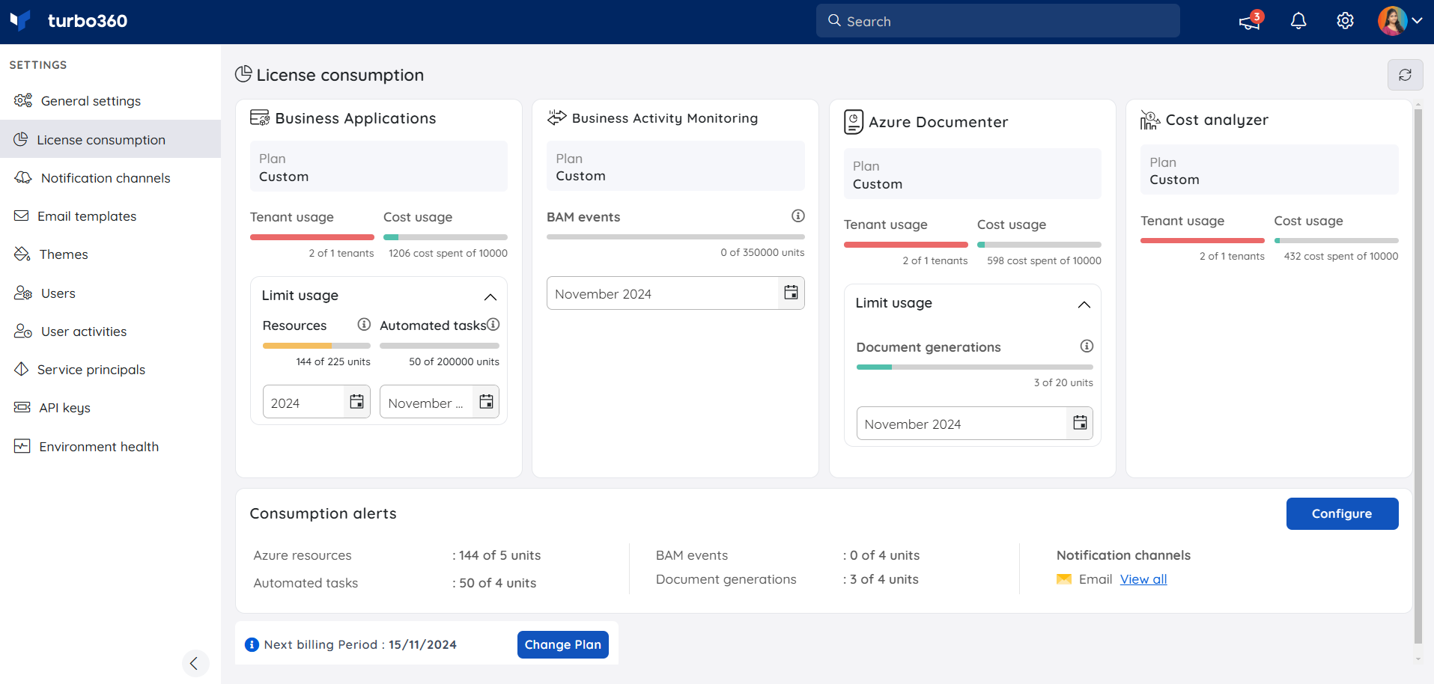Click the API keys icon
Viewport: 1434px width, 684px height.
[x=22, y=407]
